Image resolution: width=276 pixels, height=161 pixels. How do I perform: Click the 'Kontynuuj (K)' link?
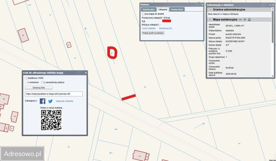coord(166,28)
